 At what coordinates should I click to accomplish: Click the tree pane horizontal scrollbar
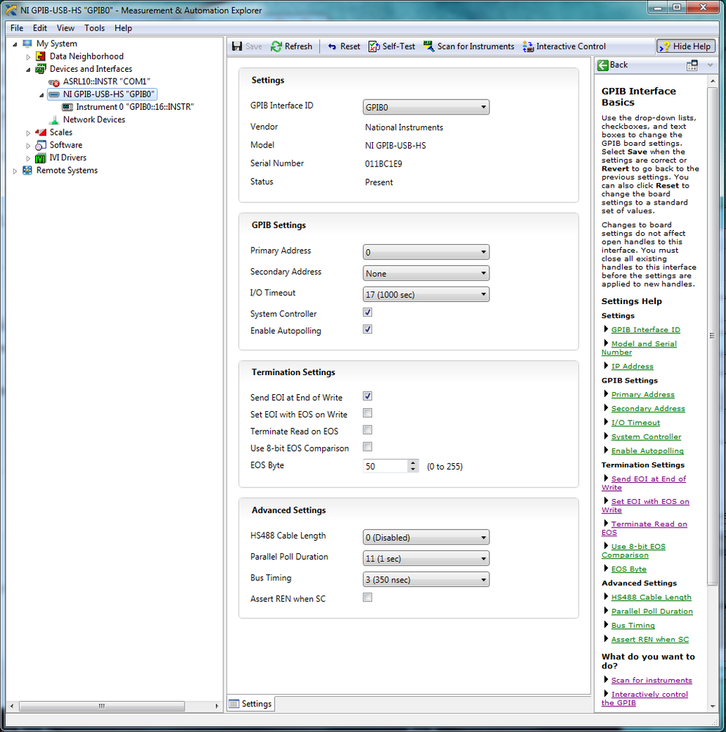pos(101,706)
